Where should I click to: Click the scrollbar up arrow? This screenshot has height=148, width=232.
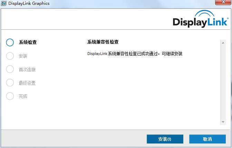coord(223,43)
